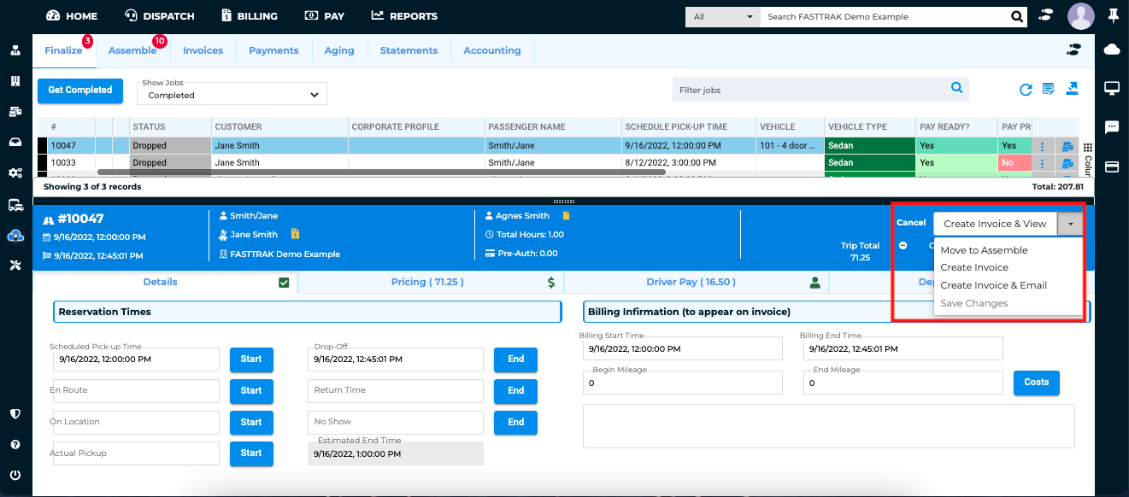Toggle the invoice action dropdown arrow
Image resolution: width=1129 pixels, height=497 pixels.
[x=1071, y=224]
